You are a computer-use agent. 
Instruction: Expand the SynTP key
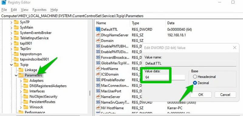point(11,22)
